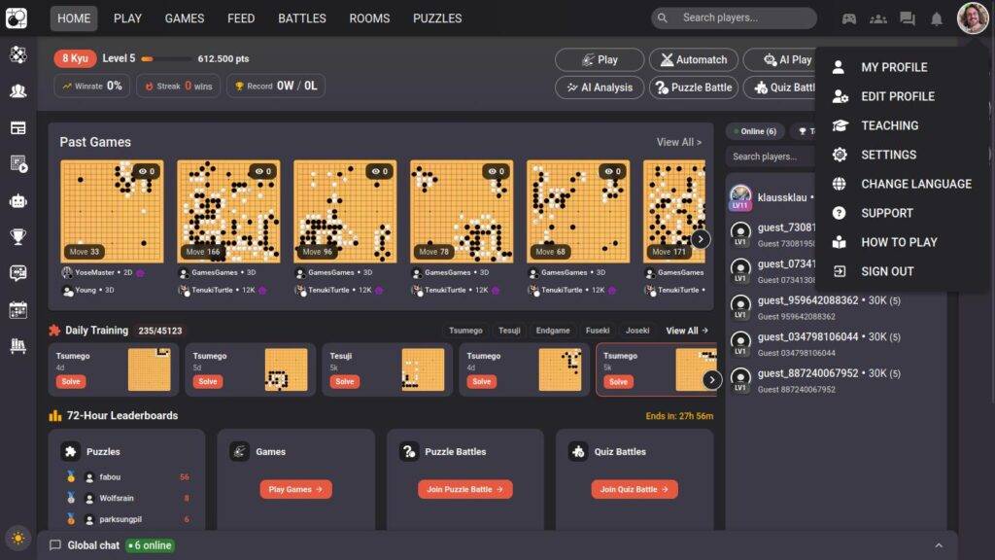The height and width of the screenshot is (560, 995).
Task: Click the Level 5 progress bar
Action: (x=166, y=59)
